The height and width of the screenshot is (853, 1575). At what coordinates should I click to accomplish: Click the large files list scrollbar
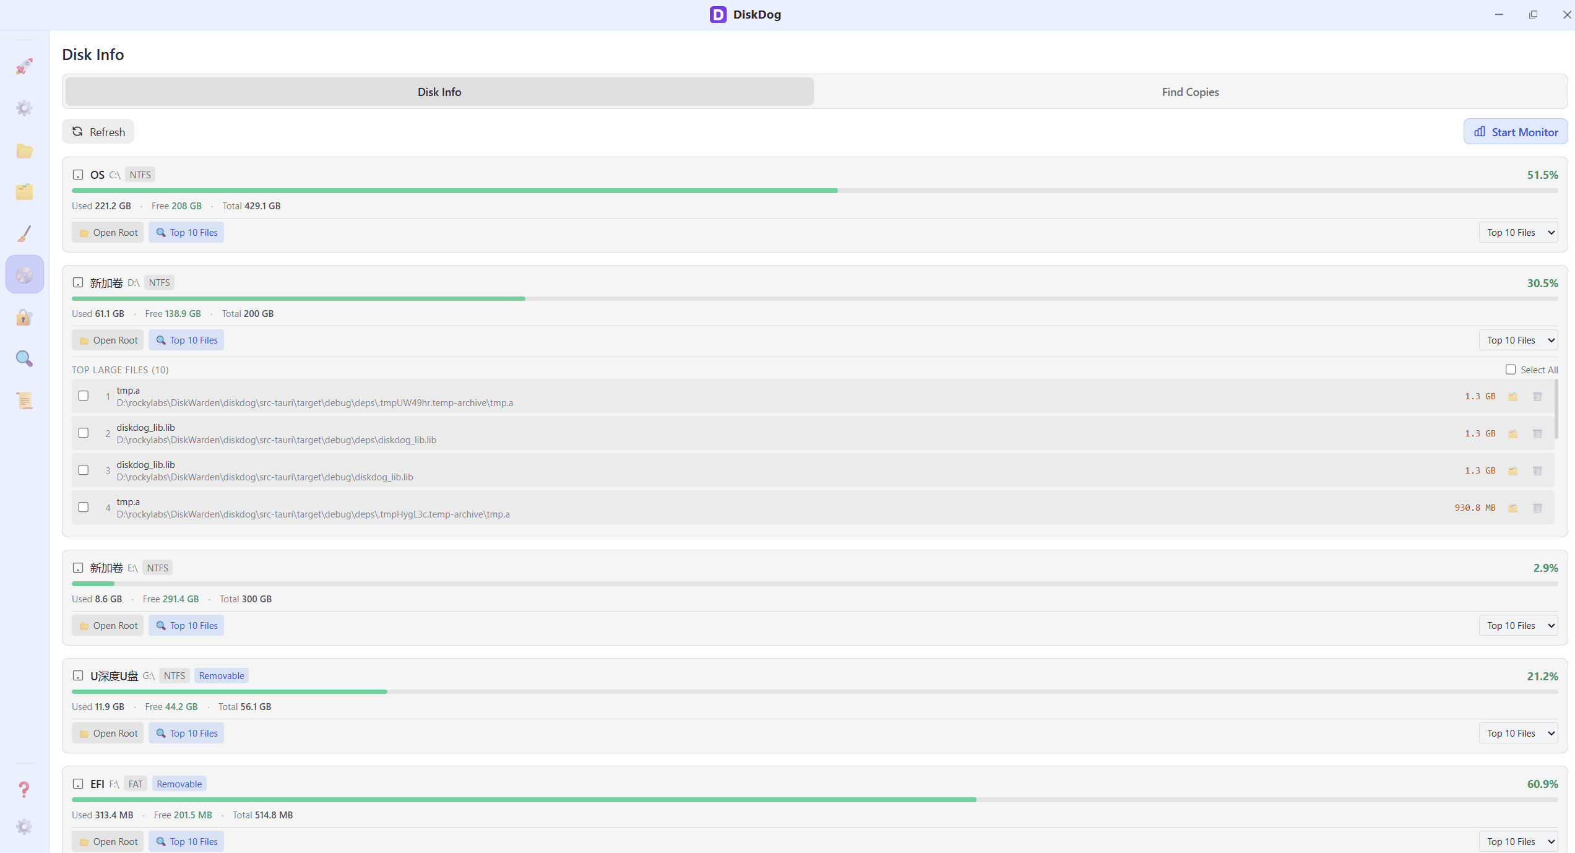[x=1556, y=409]
